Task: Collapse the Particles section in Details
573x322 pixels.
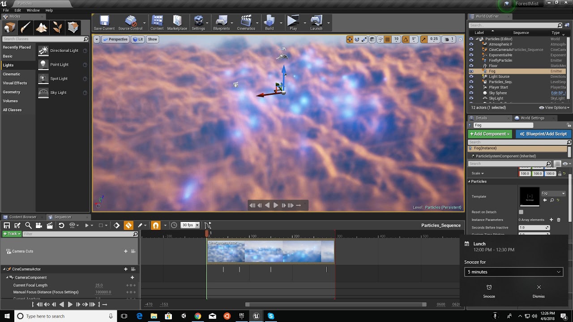Action: click(x=470, y=182)
